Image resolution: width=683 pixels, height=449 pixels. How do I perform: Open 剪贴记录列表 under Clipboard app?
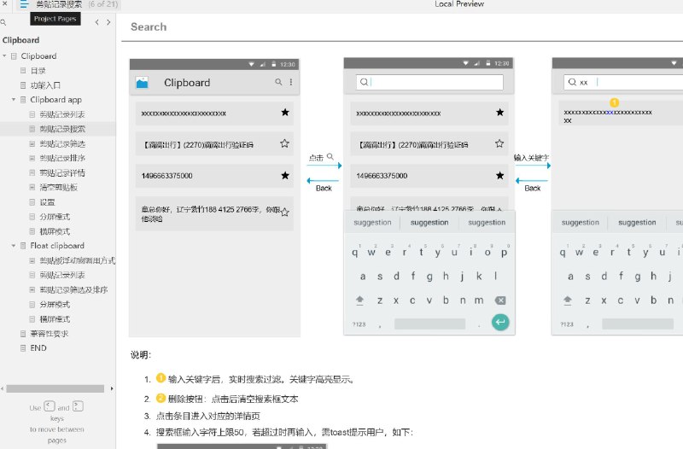pos(62,114)
